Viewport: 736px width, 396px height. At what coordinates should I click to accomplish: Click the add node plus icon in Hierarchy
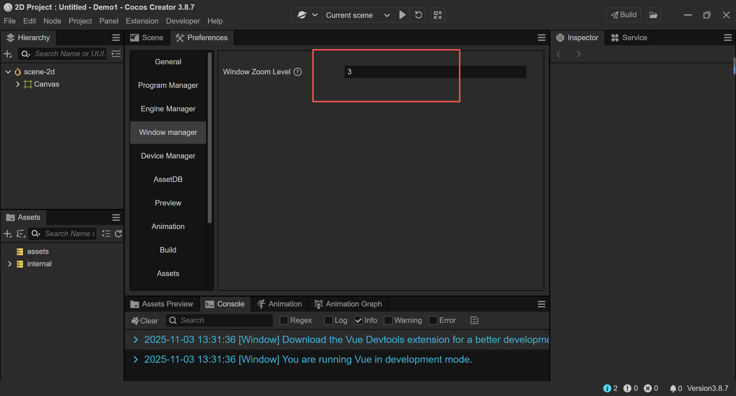click(x=7, y=54)
